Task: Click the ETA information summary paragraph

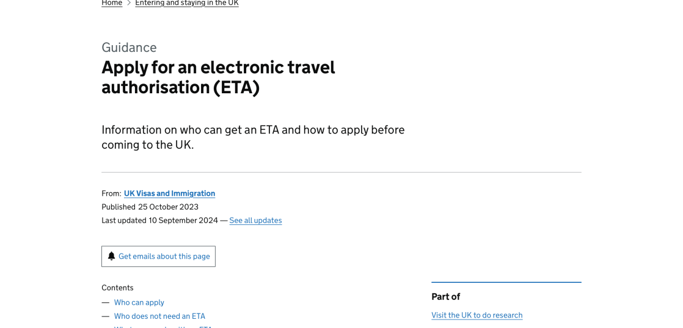Action: 253,137
